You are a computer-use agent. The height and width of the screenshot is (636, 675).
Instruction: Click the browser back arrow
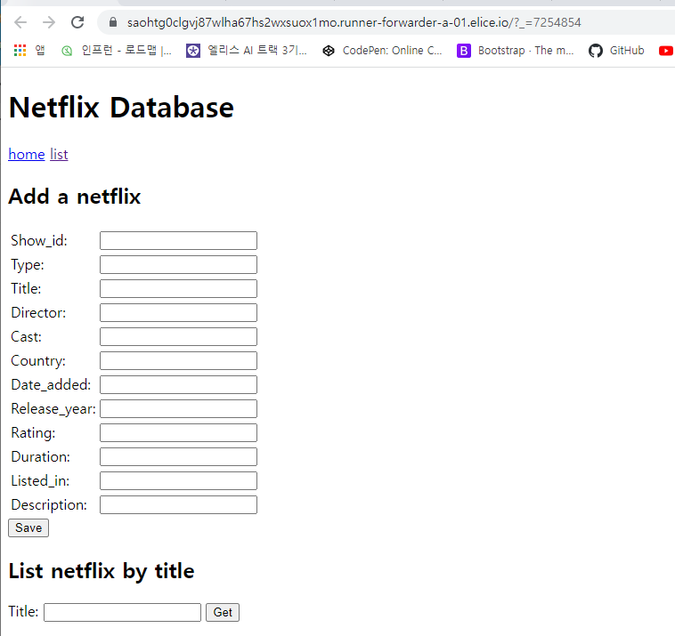coord(20,22)
